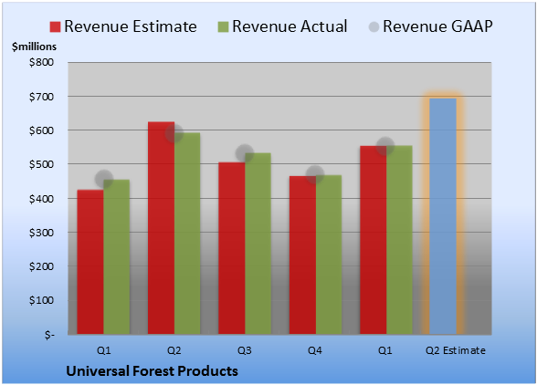Click the red Revenue Estimate legend swatch

[55, 27]
